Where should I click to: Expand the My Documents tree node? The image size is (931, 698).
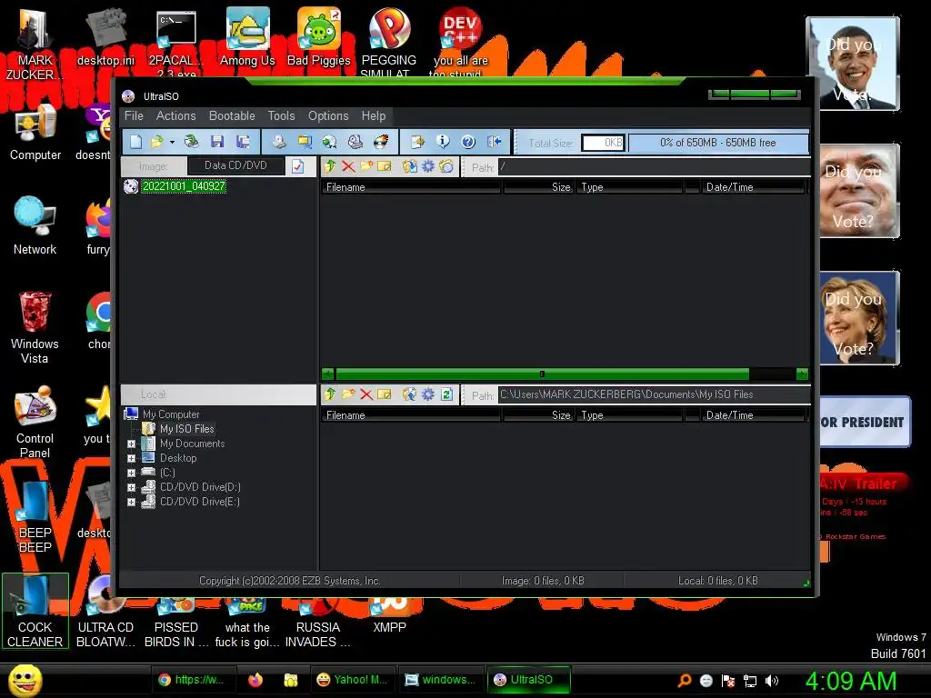[x=131, y=444]
